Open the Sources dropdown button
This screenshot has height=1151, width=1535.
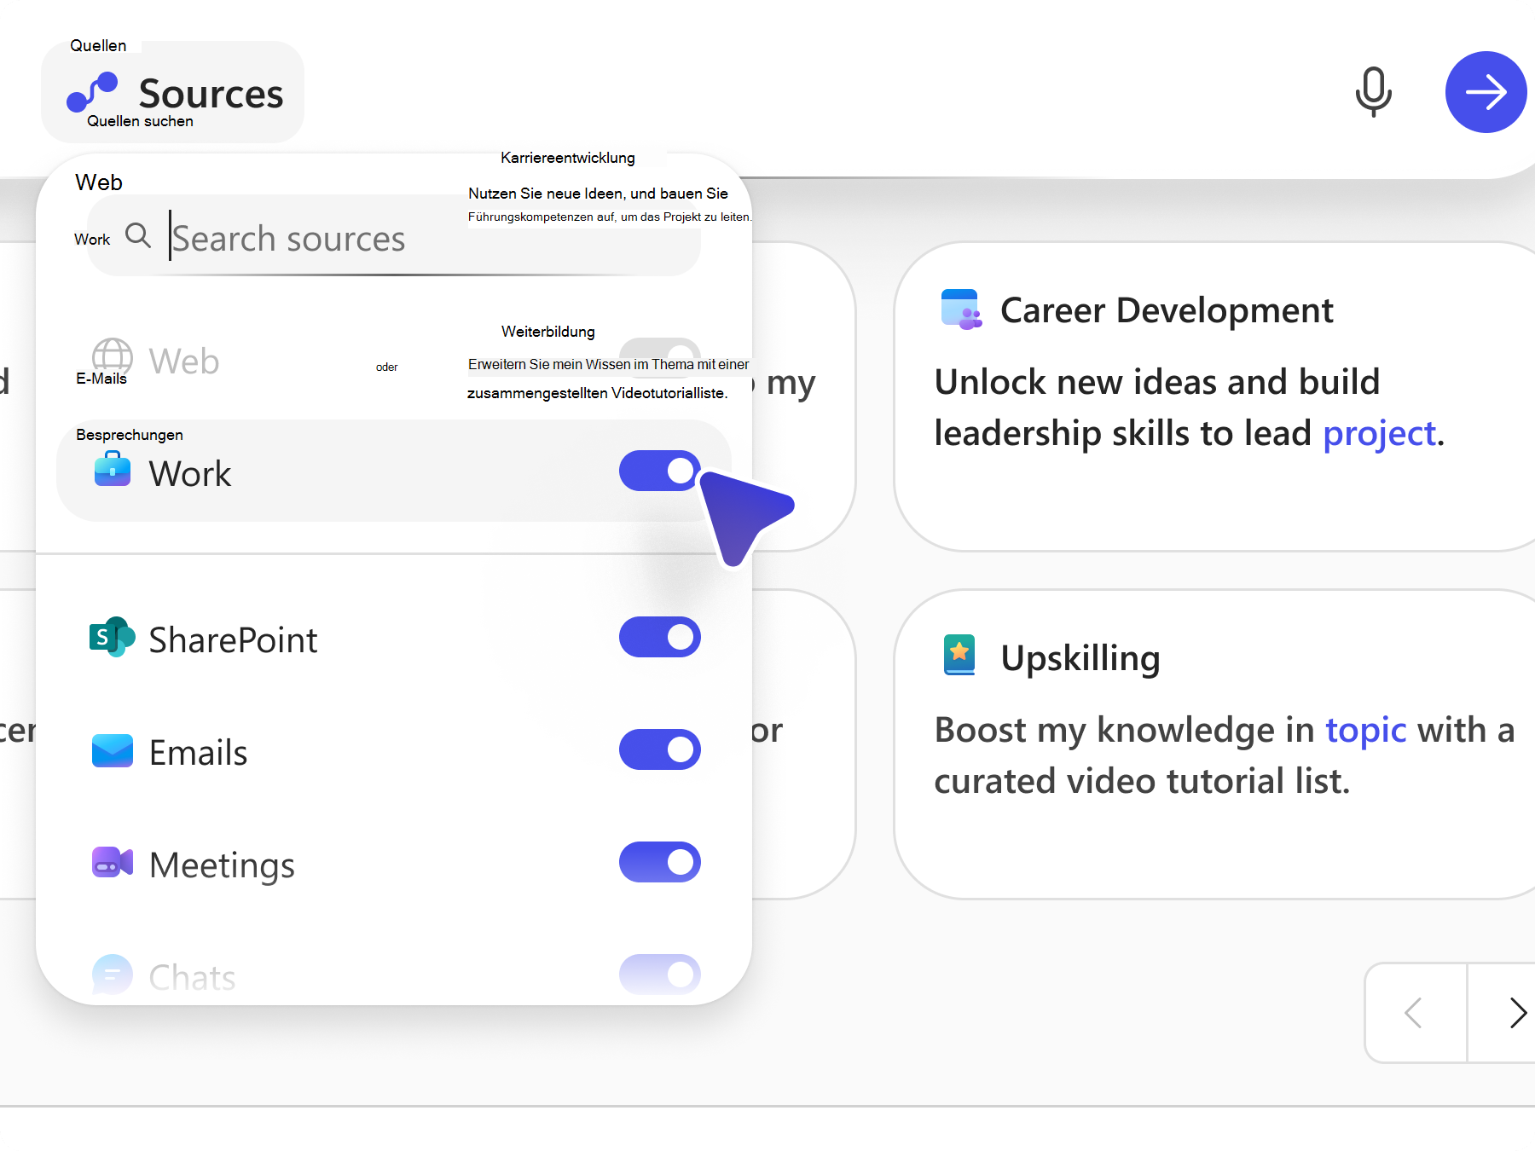173,92
